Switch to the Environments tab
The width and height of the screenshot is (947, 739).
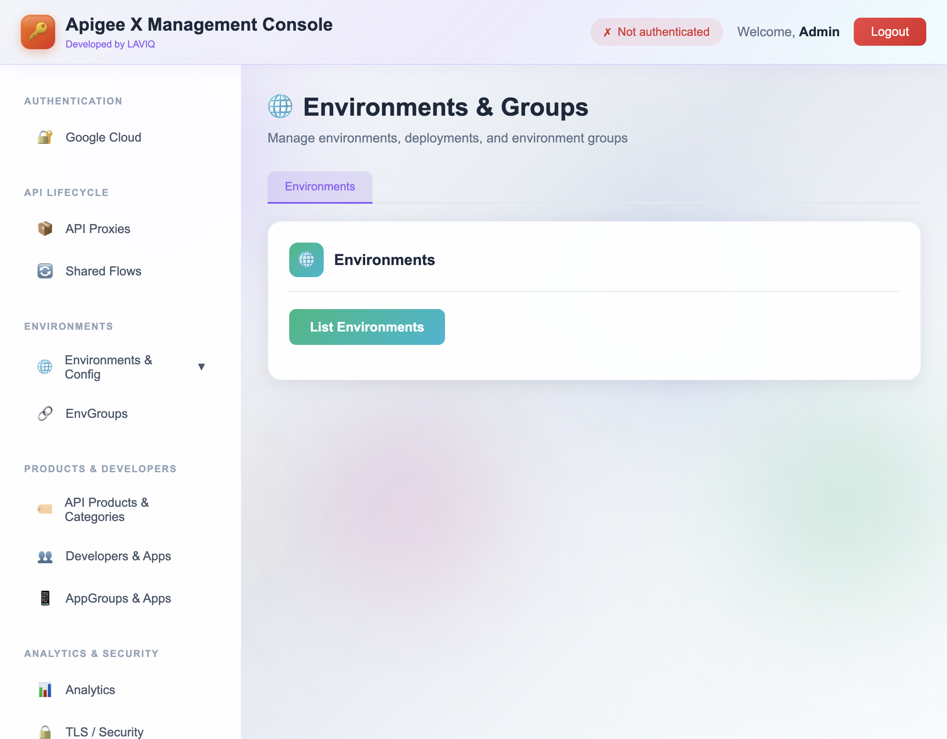pos(319,186)
